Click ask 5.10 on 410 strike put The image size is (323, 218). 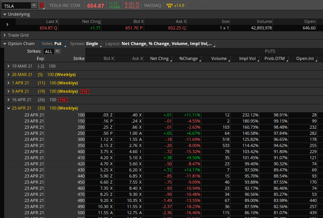[133, 158]
